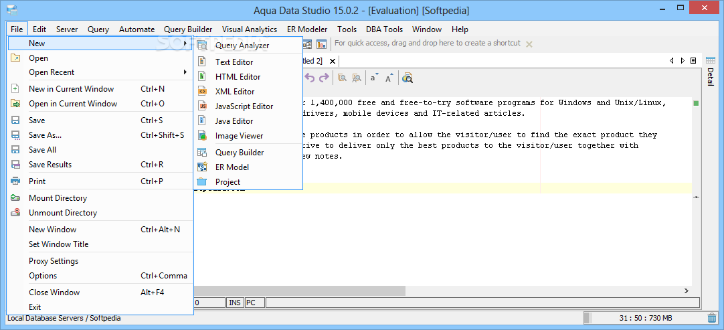This screenshot has height=330, width=724.
Task: Create a new Java Editor
Action: point(248,121)
